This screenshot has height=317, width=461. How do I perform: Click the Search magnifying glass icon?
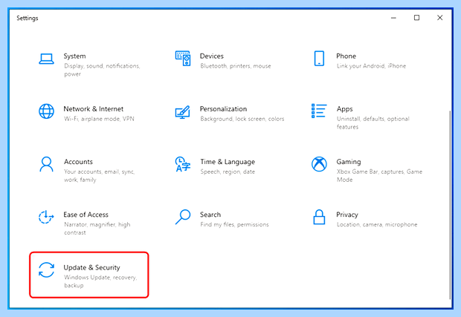tap(183, 217)
